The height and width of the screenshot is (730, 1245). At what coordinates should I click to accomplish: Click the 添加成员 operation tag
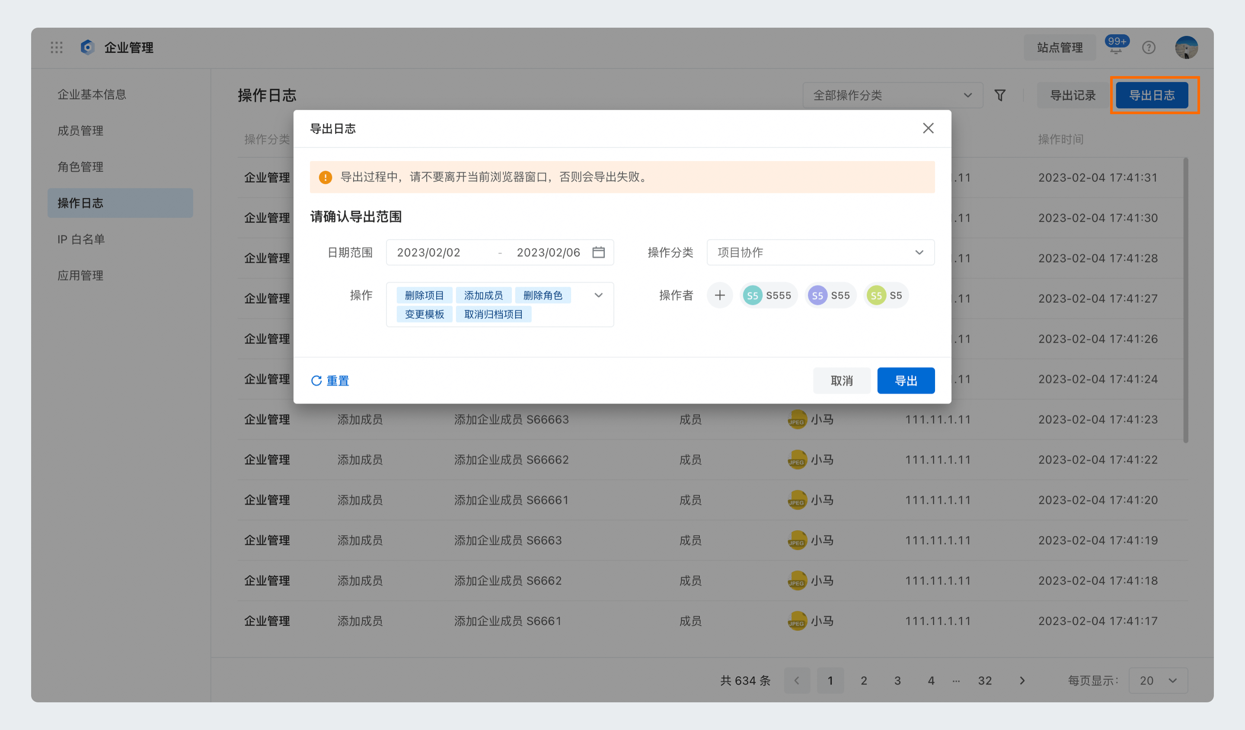click(x=483, y=295)
